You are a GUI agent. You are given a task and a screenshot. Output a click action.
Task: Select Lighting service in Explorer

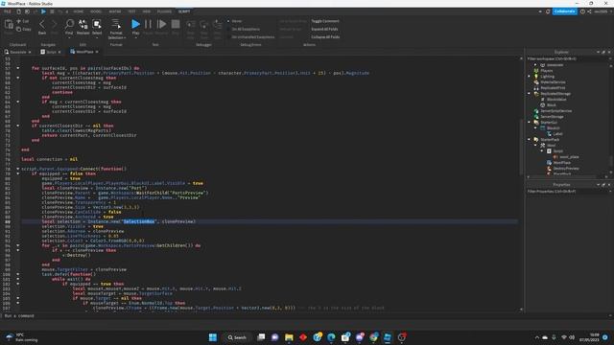pos(547,77)
